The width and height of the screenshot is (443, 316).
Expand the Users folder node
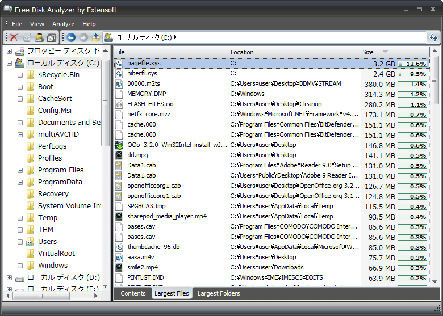point(20,242)
